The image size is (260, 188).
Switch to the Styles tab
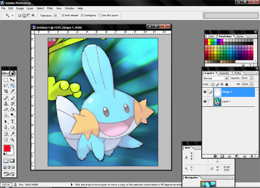[240, 36]
